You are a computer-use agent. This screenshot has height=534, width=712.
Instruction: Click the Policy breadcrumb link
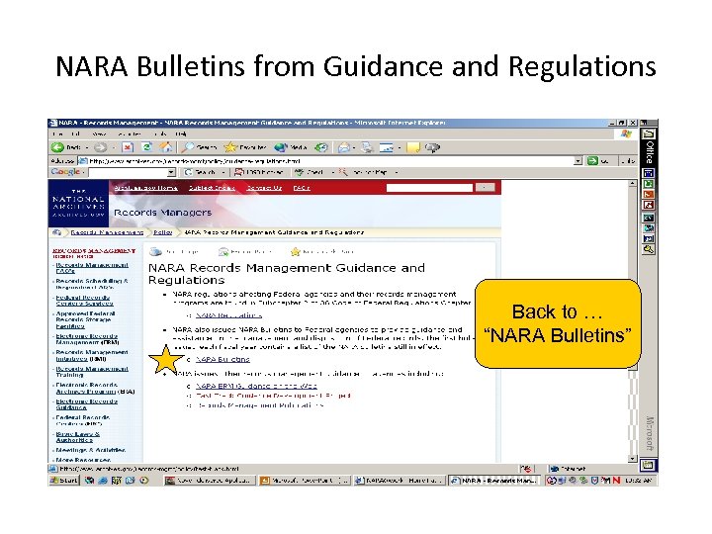(163, 232)
